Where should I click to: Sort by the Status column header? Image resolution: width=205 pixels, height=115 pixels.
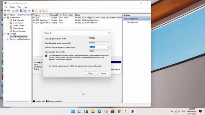[98, 15]
